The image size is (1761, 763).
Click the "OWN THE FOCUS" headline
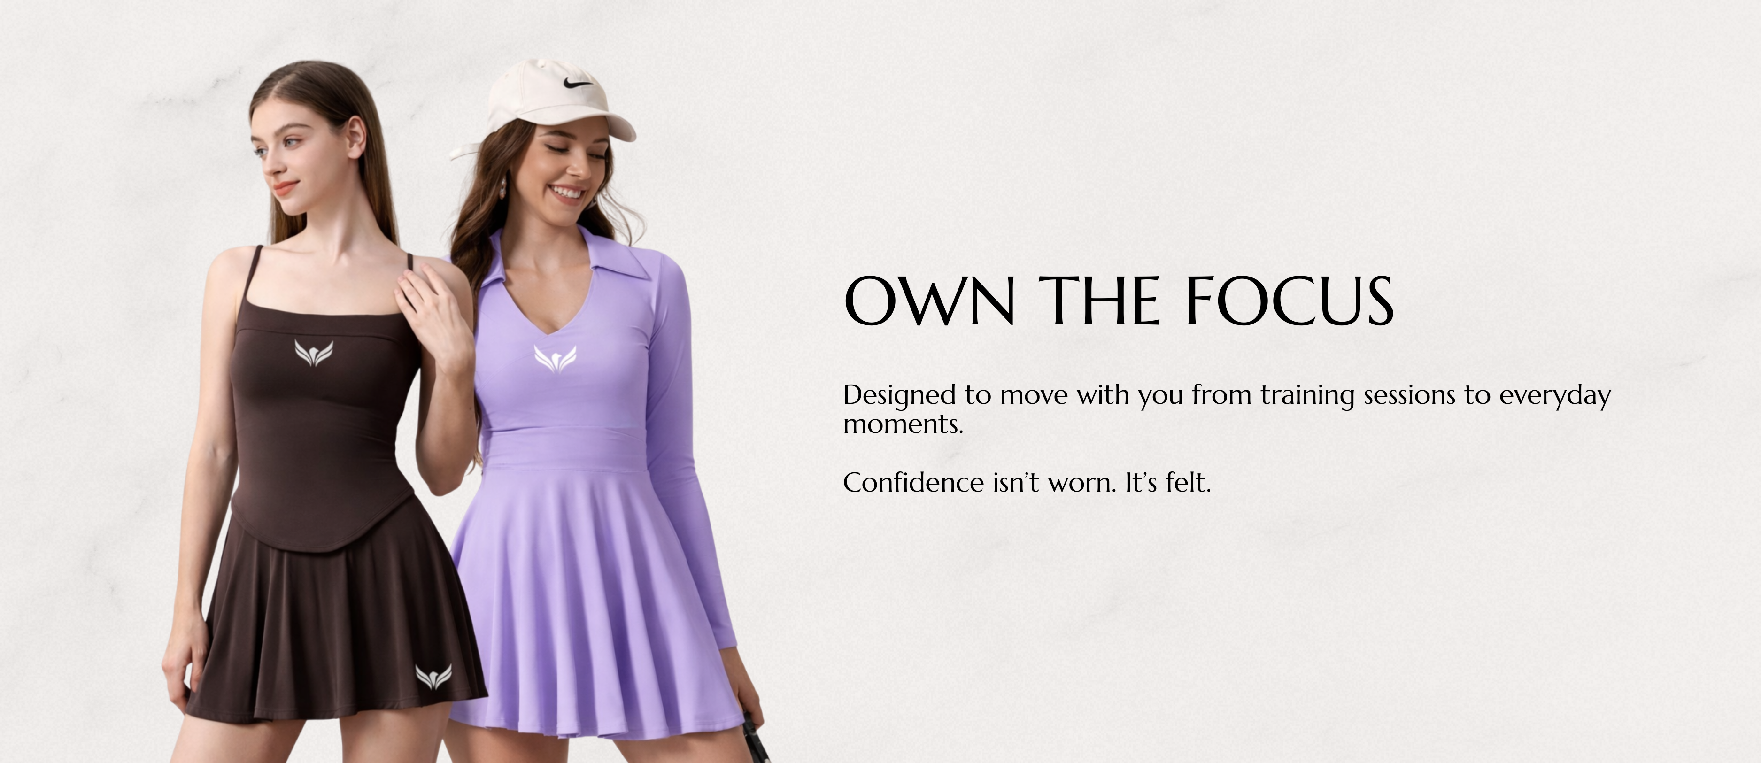(1119, 301)
